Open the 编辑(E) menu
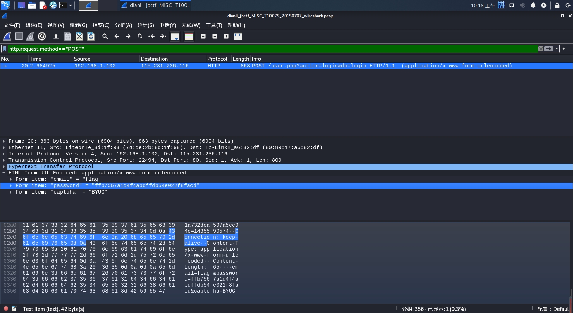The height and width of the screenshot is (313, 573). point(34,25)
